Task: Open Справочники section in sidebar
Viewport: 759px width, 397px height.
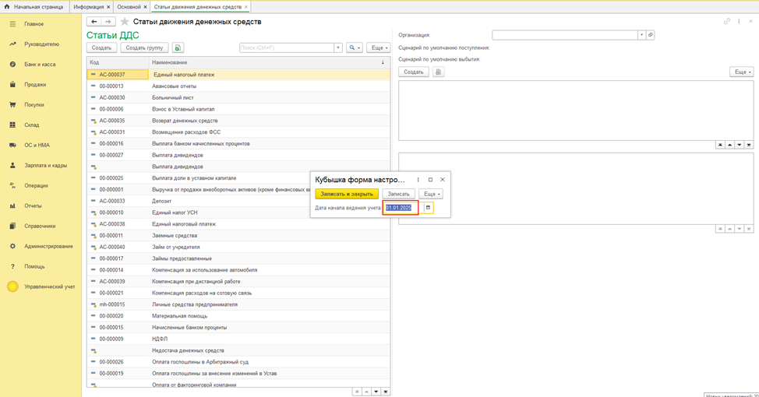Action: [x=40, y=227]
